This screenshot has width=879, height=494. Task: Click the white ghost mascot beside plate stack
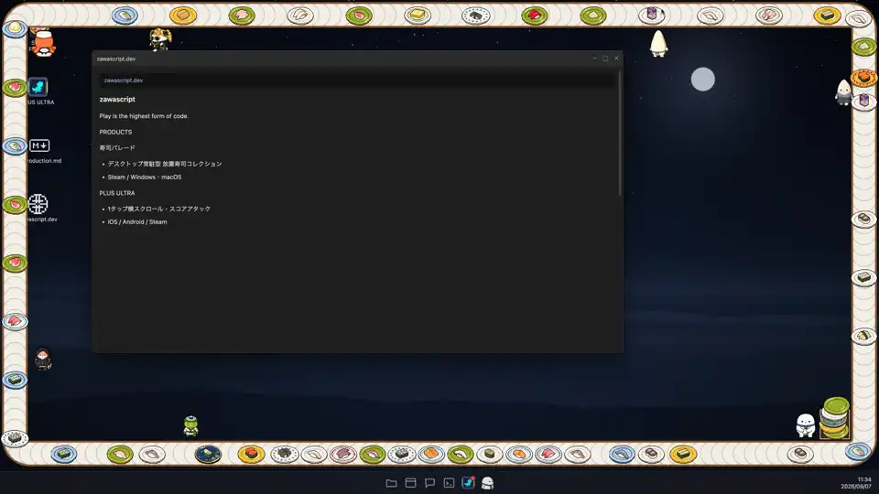coord(806,425)
